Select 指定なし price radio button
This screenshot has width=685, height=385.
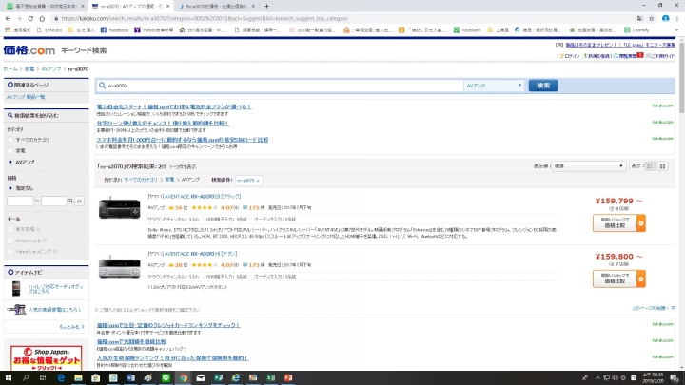pos(10,188)
